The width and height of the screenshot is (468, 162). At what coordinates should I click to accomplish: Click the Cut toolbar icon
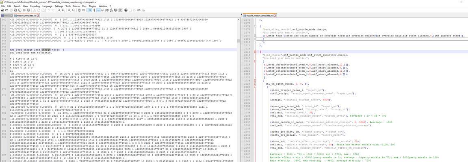click(34, 10)
